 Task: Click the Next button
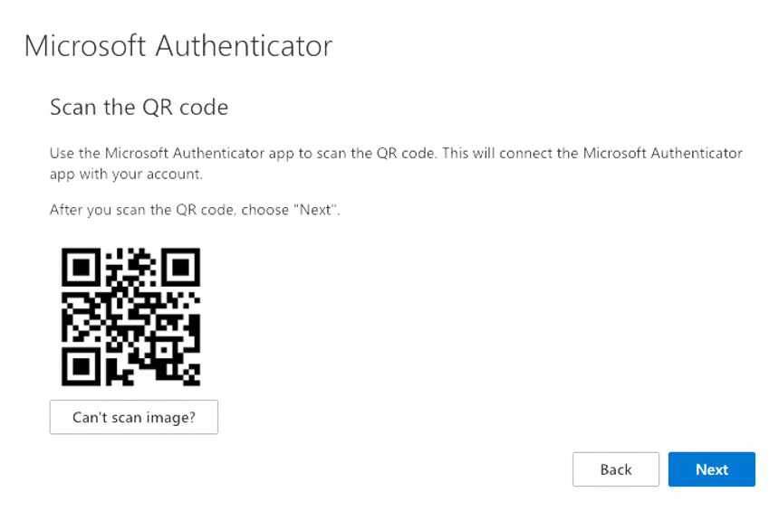(x=711, y=468)
